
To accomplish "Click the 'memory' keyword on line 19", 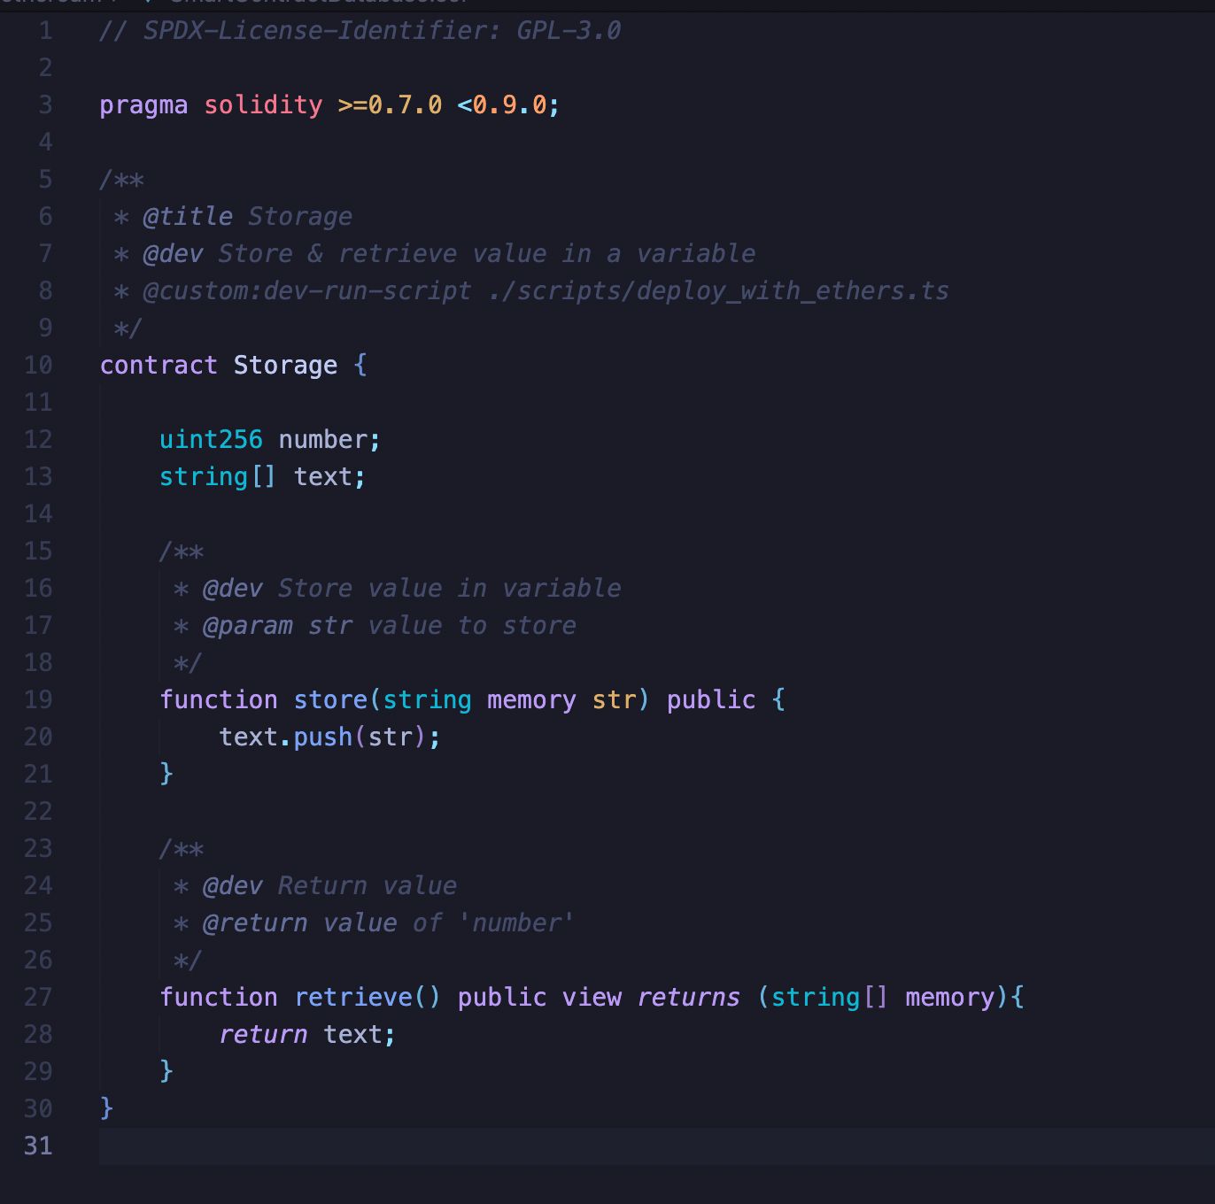I will coord(531,700).
